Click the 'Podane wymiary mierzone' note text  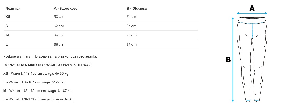(50, 56)
